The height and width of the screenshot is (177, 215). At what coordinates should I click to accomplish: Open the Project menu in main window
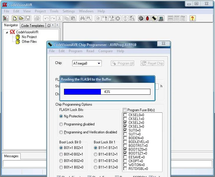[x=40, y=11]
